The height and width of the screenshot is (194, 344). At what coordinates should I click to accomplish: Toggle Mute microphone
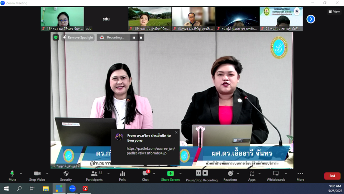[x=12, y=175]
